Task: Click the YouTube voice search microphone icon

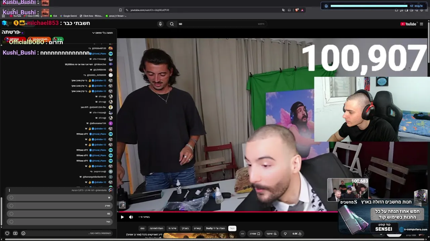Action: [160, 24]
